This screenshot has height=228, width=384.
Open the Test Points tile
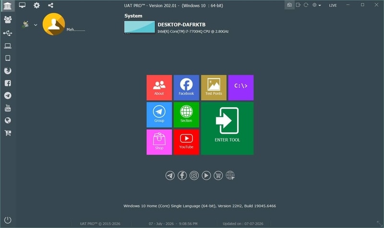pos(214,88)
